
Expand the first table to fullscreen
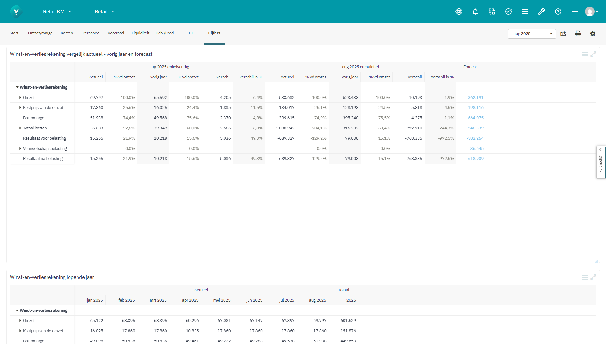(x=593, y=54)
